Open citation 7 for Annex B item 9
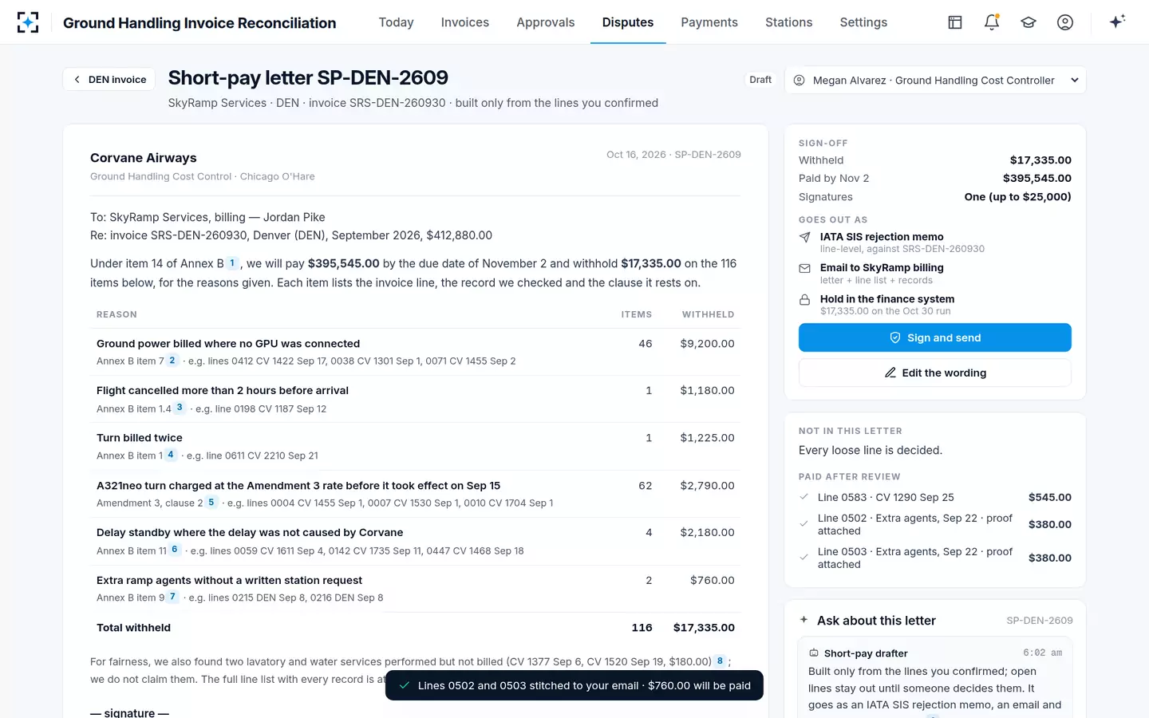Viewport: 1149px width, 718px height. click(172, 597)
